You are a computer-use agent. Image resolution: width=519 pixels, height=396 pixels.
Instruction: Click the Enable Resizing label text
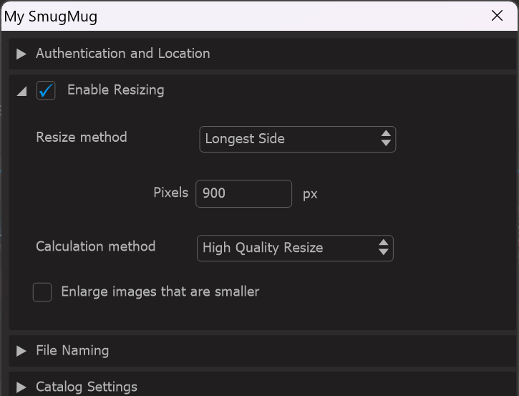[116, 90]
